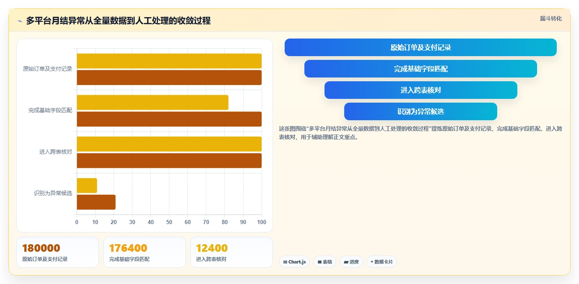This screenshot has width=579, height=284.
Task: Click the lightning icon beside the title
Action: pos(20,21)
